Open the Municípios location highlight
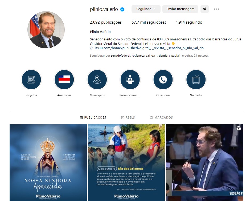 pos(97,79)
